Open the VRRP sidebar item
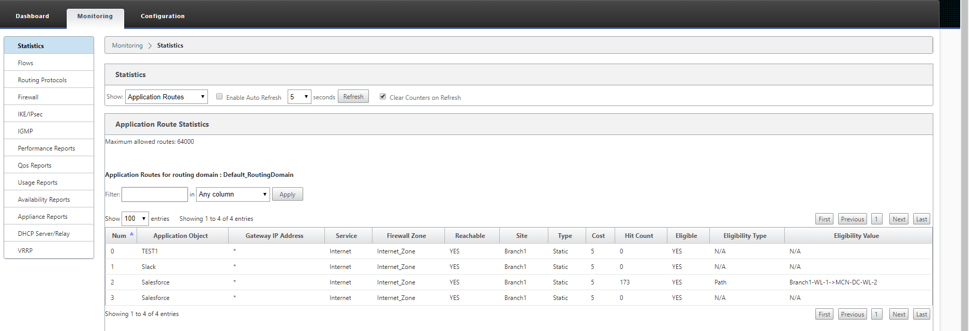 click(49, 250)
